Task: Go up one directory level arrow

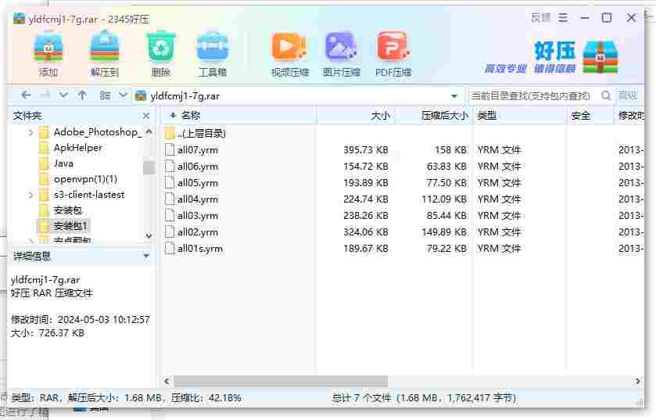Action: (82, 95)
